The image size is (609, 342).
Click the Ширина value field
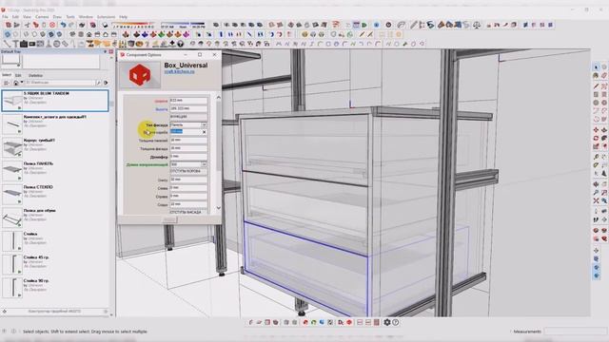(188, 101)
